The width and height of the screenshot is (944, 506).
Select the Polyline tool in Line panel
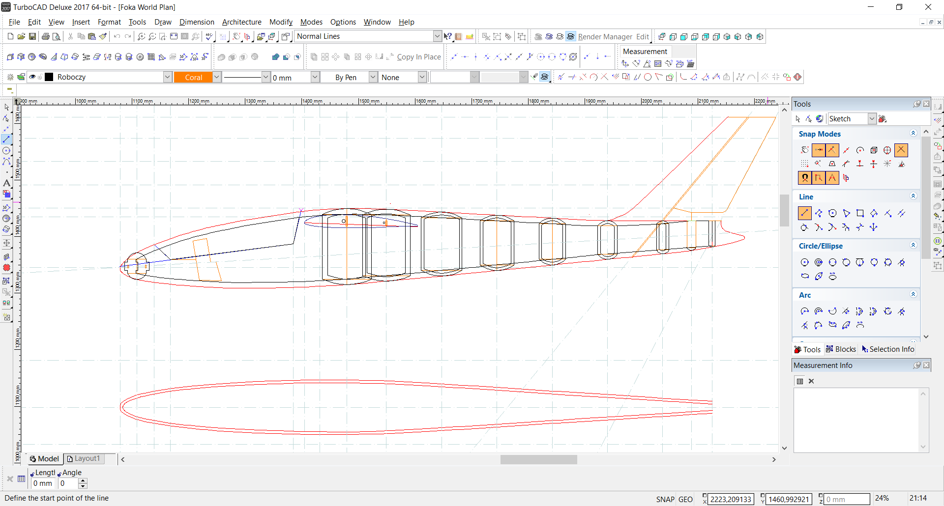click(819, 213)
